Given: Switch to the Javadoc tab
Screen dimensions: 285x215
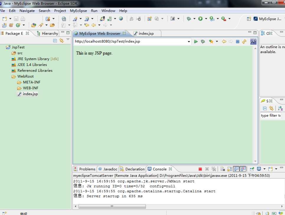Looking at the screenshot, I should 108,169.
